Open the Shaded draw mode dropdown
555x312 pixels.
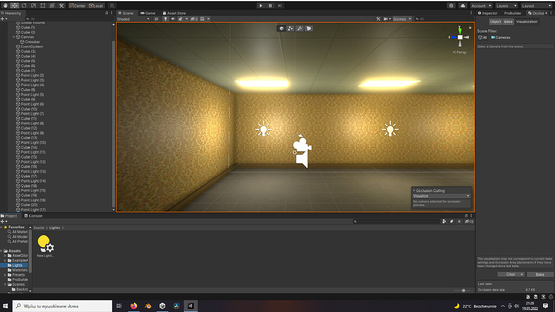coord(133,18)
